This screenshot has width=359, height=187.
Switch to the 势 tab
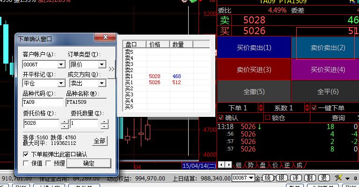click(x=251, y=165)
